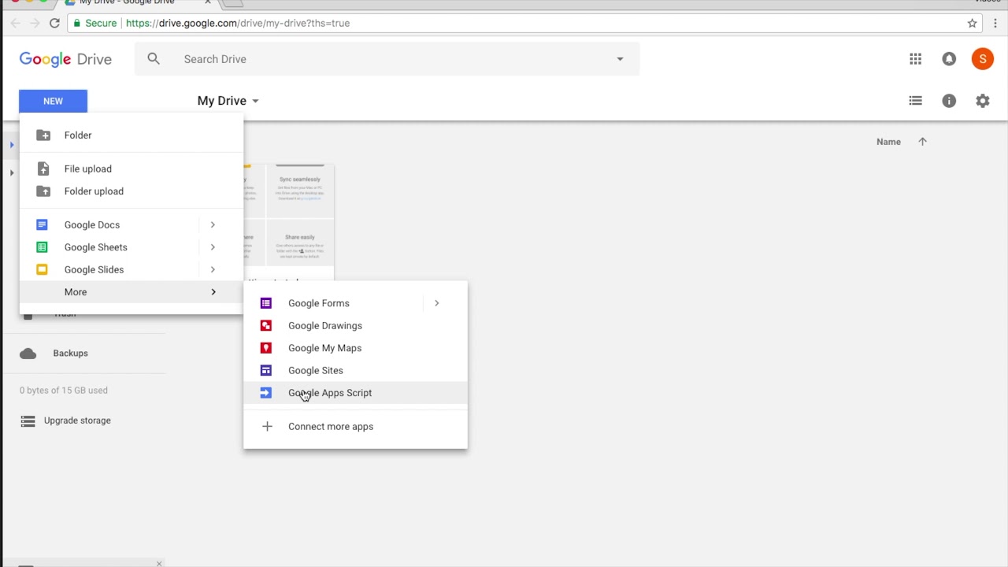The height and width of the screenshot is (567, 1008).
Task: Select Folder from the New menu
Action: pos(132,135)
